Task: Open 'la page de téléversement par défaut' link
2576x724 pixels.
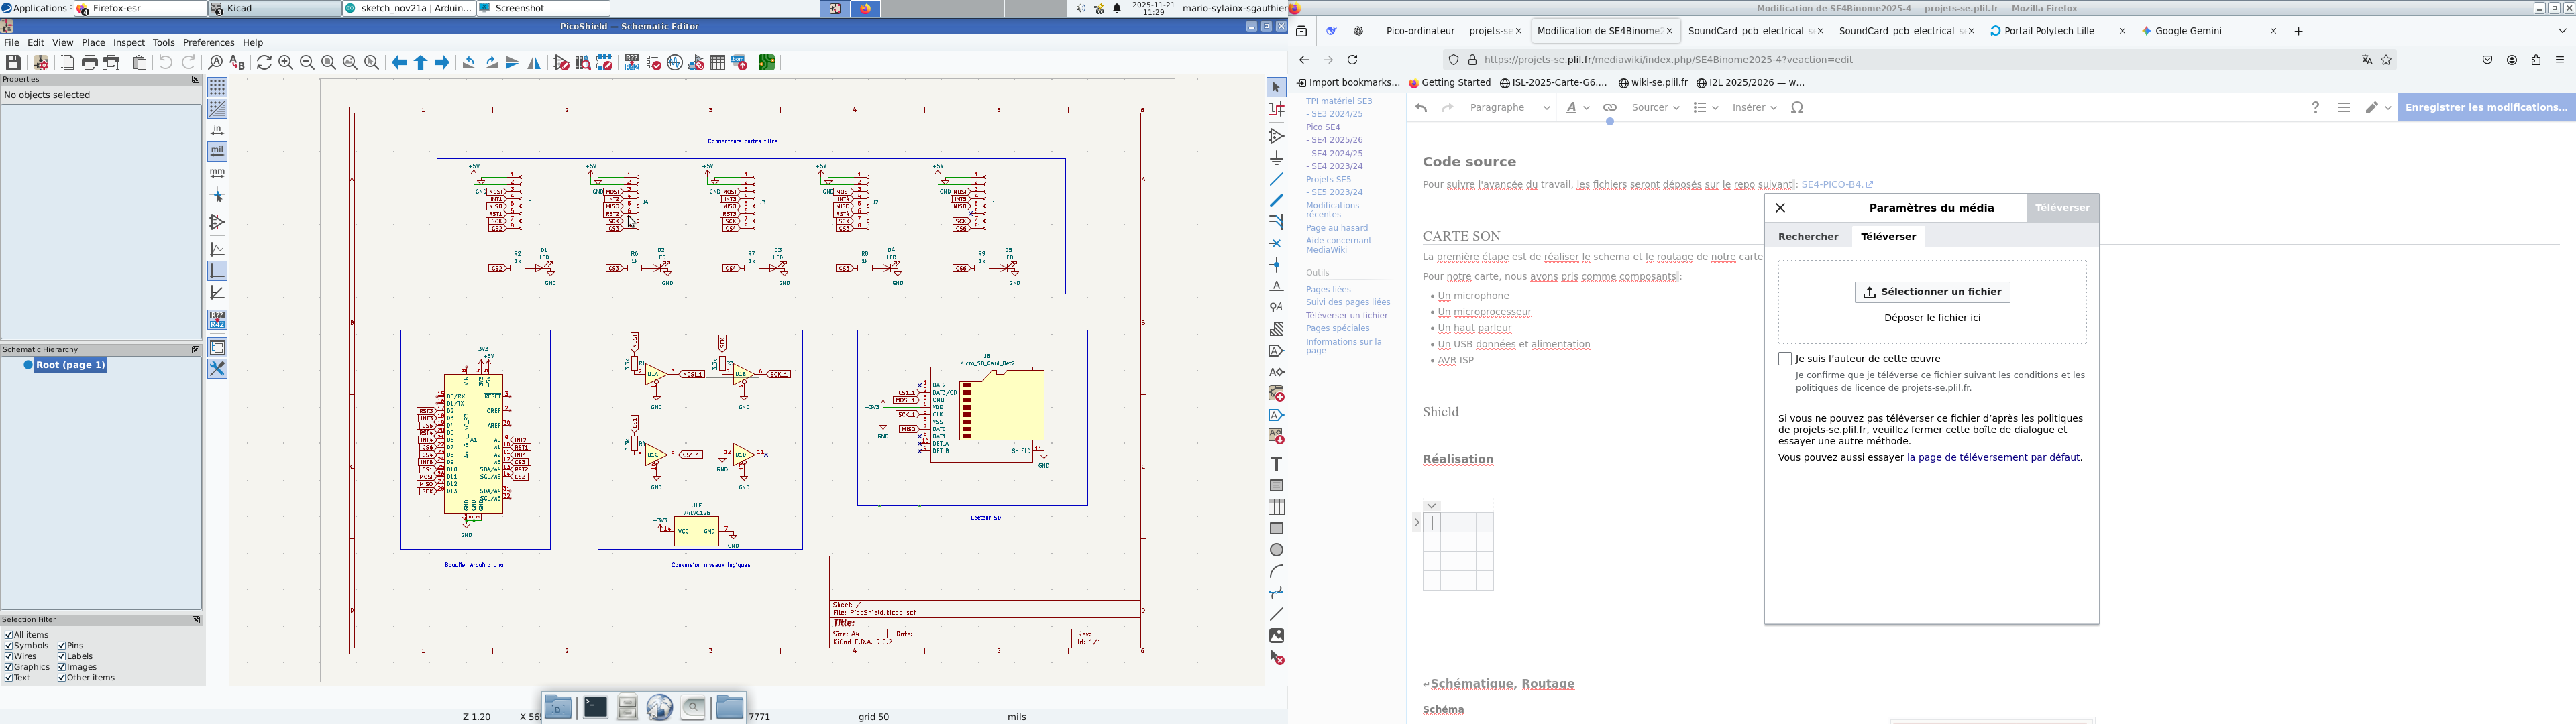Action: tap(1993, 457)
